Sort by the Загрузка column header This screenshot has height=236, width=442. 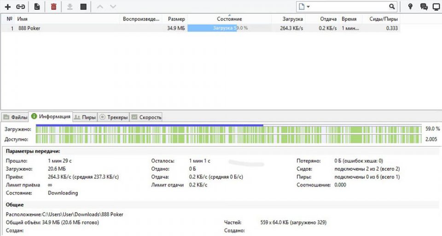click(293, 19)
